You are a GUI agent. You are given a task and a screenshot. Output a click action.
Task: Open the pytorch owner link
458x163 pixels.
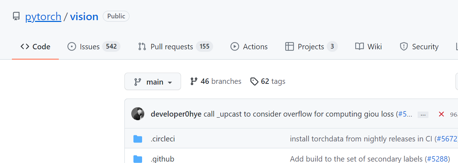click(43, 17)
